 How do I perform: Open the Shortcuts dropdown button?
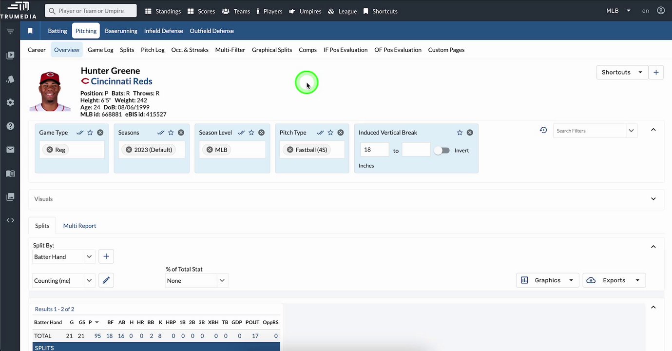(x=622, y=72)
